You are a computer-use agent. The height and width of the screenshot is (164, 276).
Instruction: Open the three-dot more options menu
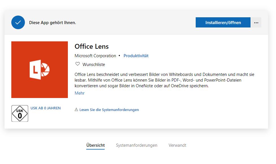click(x=256, y=22)
